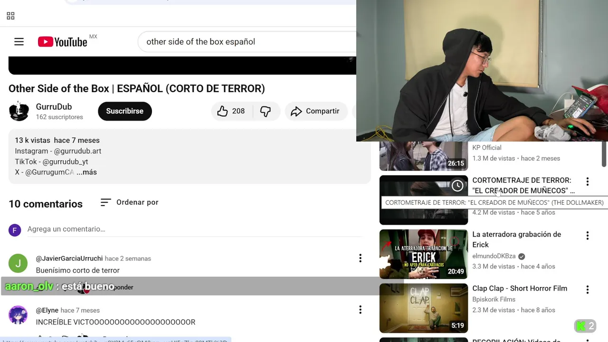
Task: Share the video using Compartir
Action: coord(315,111)
